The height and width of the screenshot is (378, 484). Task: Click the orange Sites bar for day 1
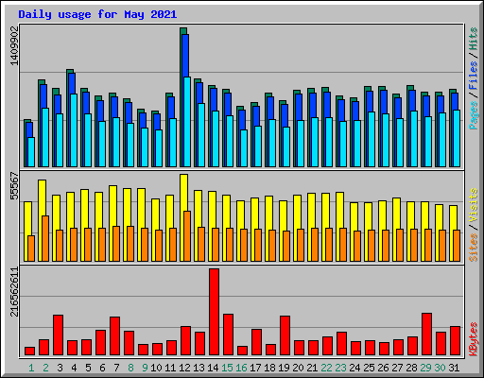click(31, 249)
